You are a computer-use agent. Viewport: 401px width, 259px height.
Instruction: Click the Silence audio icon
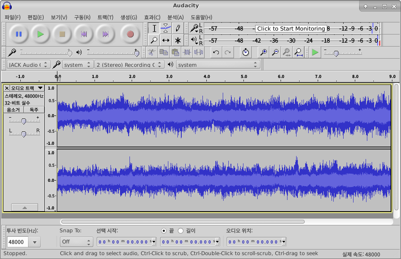point(199,53)
